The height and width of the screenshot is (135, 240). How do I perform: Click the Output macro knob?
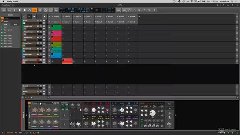pyautogui.click(x=56, y=122)
